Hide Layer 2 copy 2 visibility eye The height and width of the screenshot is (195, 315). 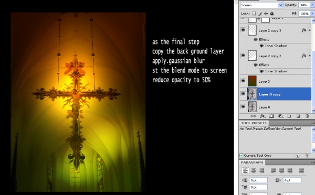tap(243, 56)
